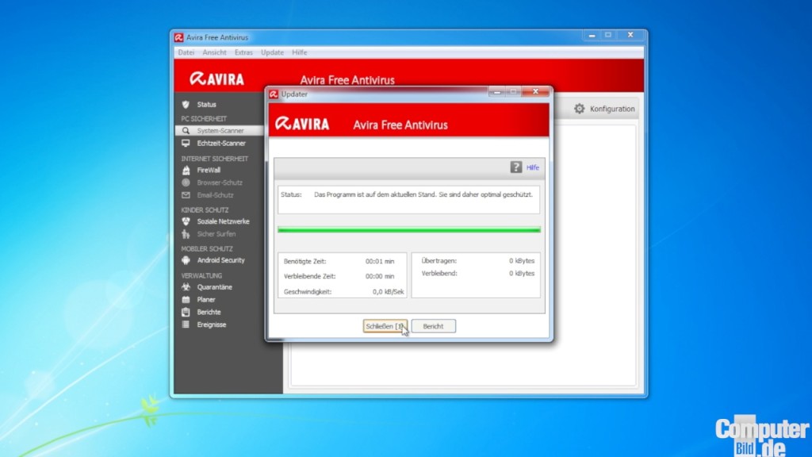Click the Schließen button in Updater
Image resolution: width=812 pixels, height=457 pixels.
(385, 326)
